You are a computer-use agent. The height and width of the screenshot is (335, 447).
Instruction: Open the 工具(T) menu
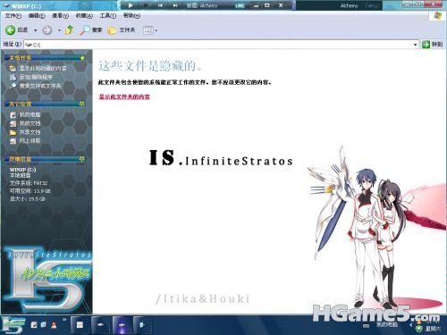coord(108,15)
